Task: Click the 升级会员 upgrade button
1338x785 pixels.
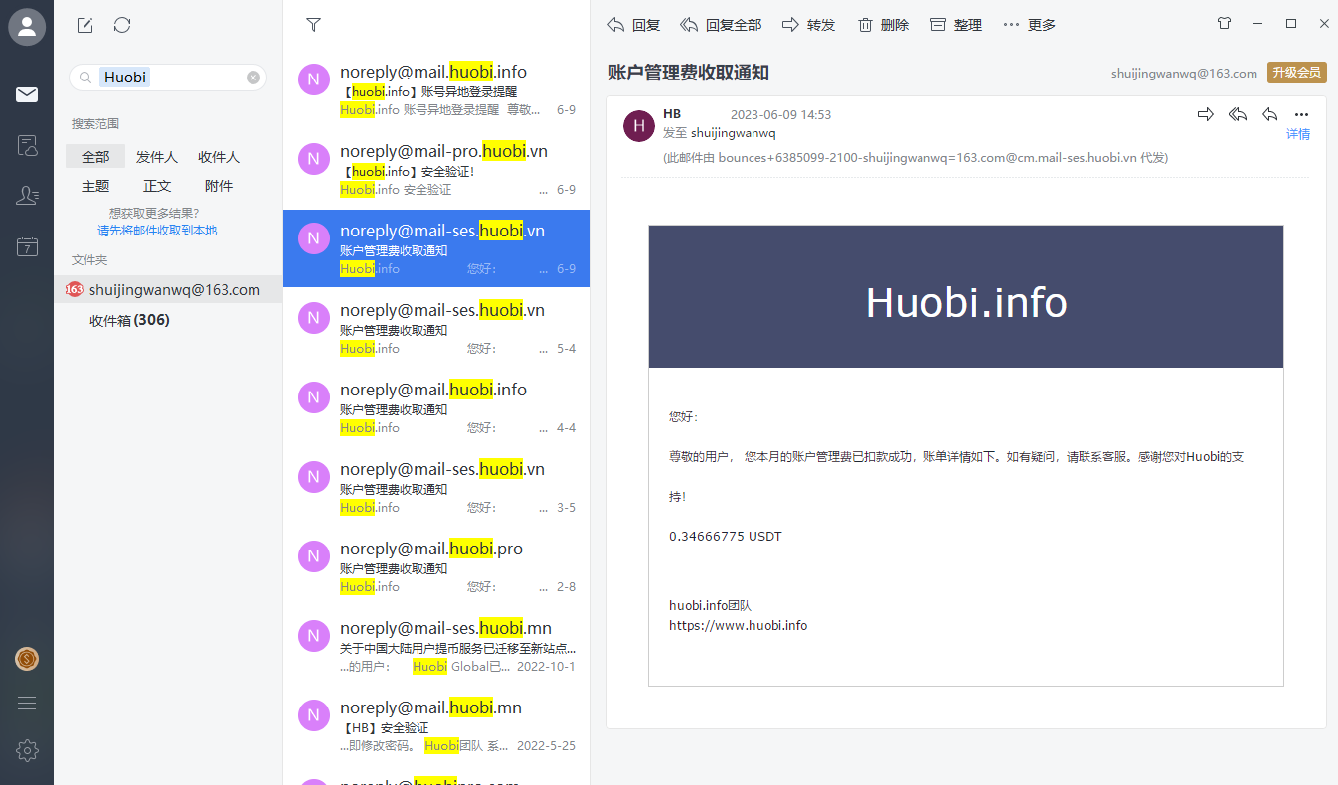Action: (1296, 73)
